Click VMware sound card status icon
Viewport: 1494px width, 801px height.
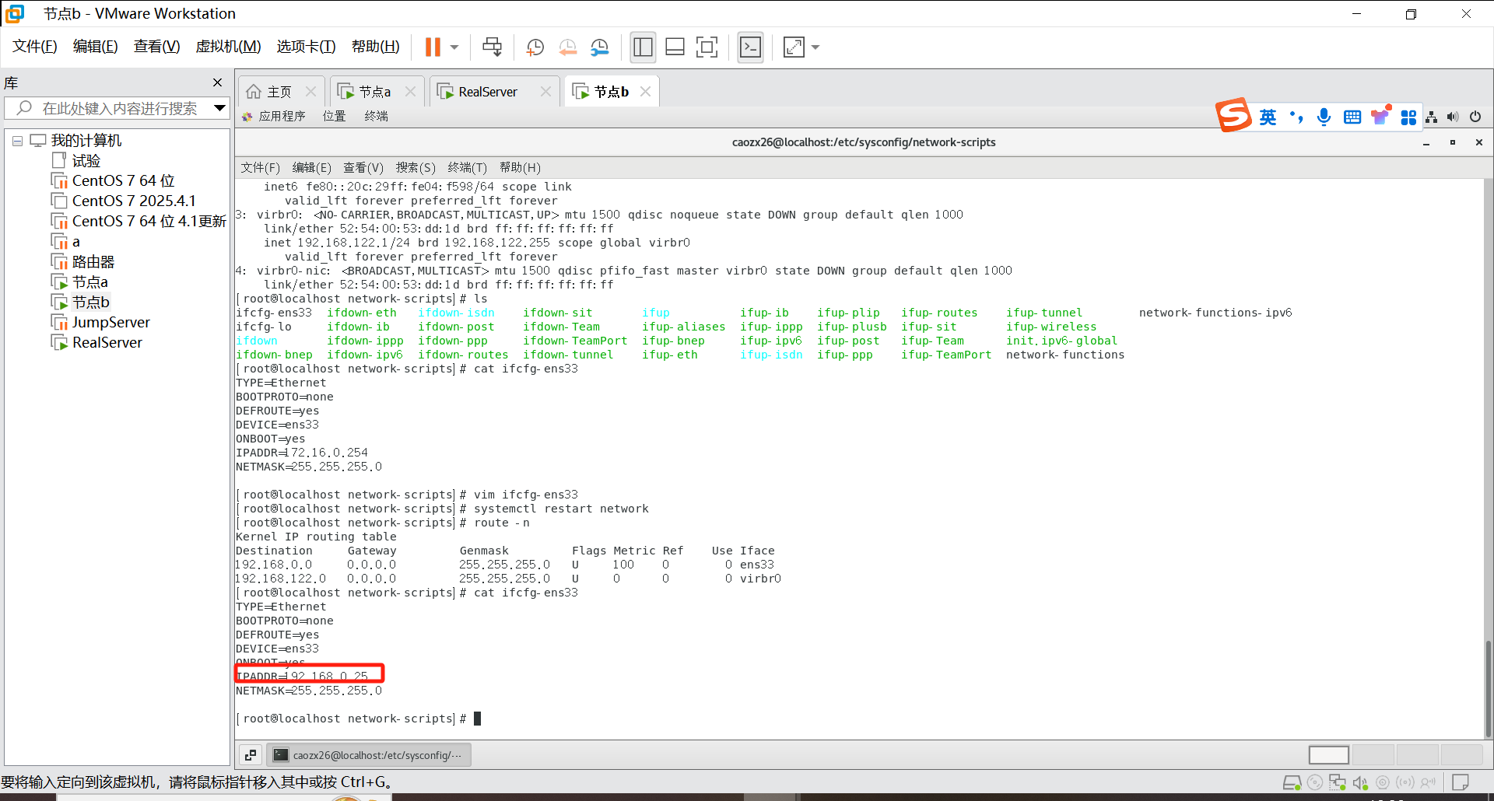pyautogui.click(x=1360, y=782)
